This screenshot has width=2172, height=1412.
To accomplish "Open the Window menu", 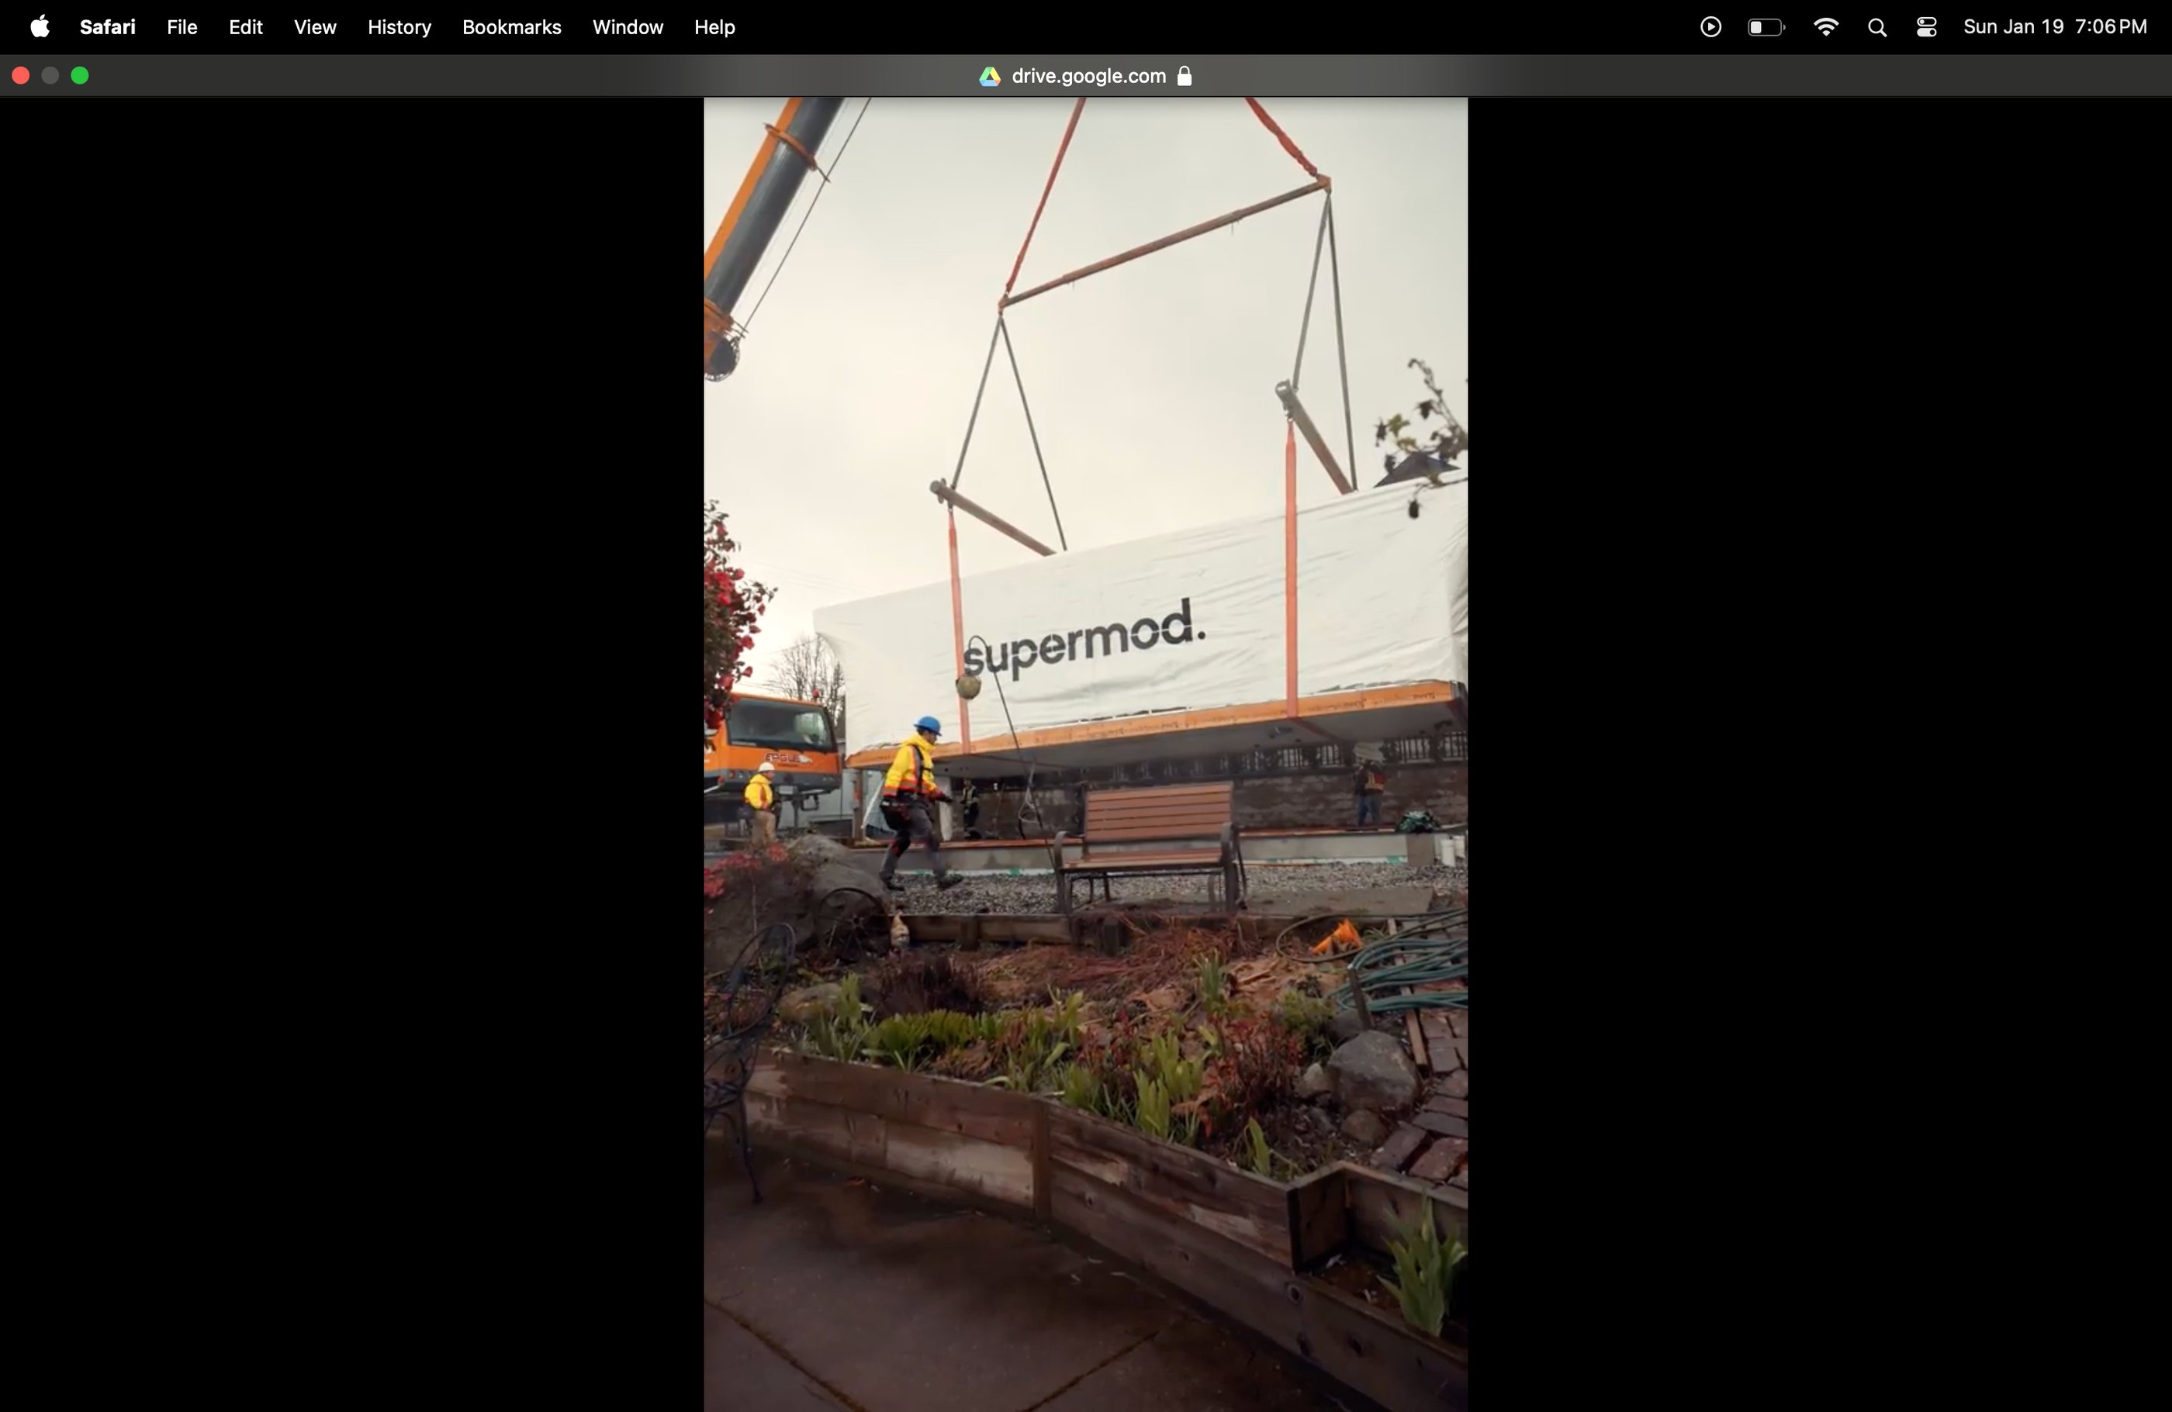I will tap(627, 27).
